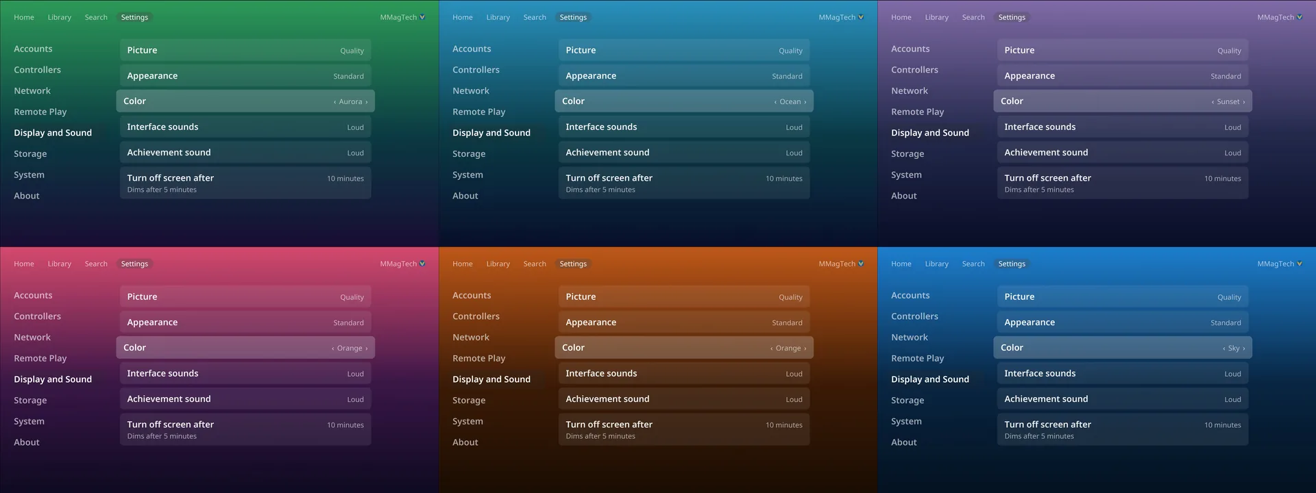Open the Picture row in the orange-background panel
The height and width of the screenshot is (493, 1316).
[684, 296]
